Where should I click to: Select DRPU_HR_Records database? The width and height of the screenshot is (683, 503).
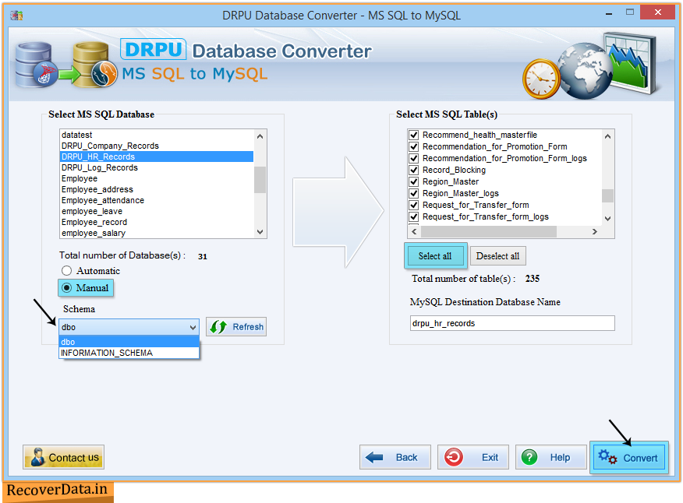pos(157,157)
